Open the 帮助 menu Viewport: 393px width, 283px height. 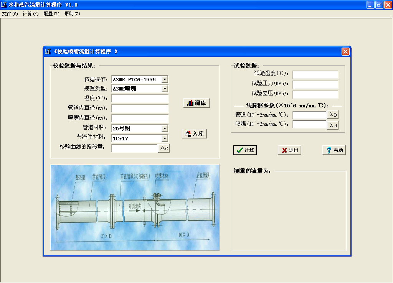[x=72, y=14]
